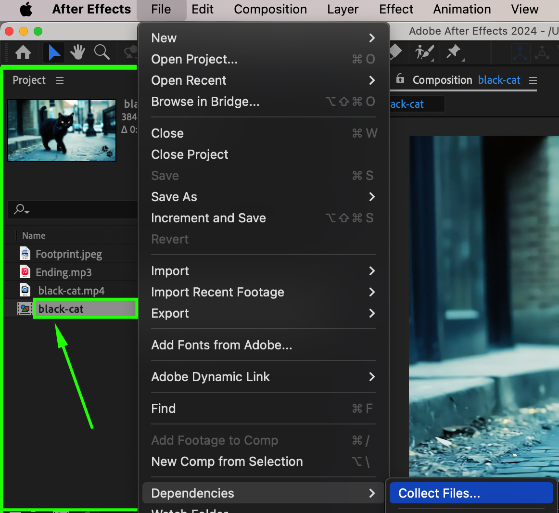The width and height of the screenshot is (559, 513).
Task: Select the Hand tool
Action: click(77, 52)
